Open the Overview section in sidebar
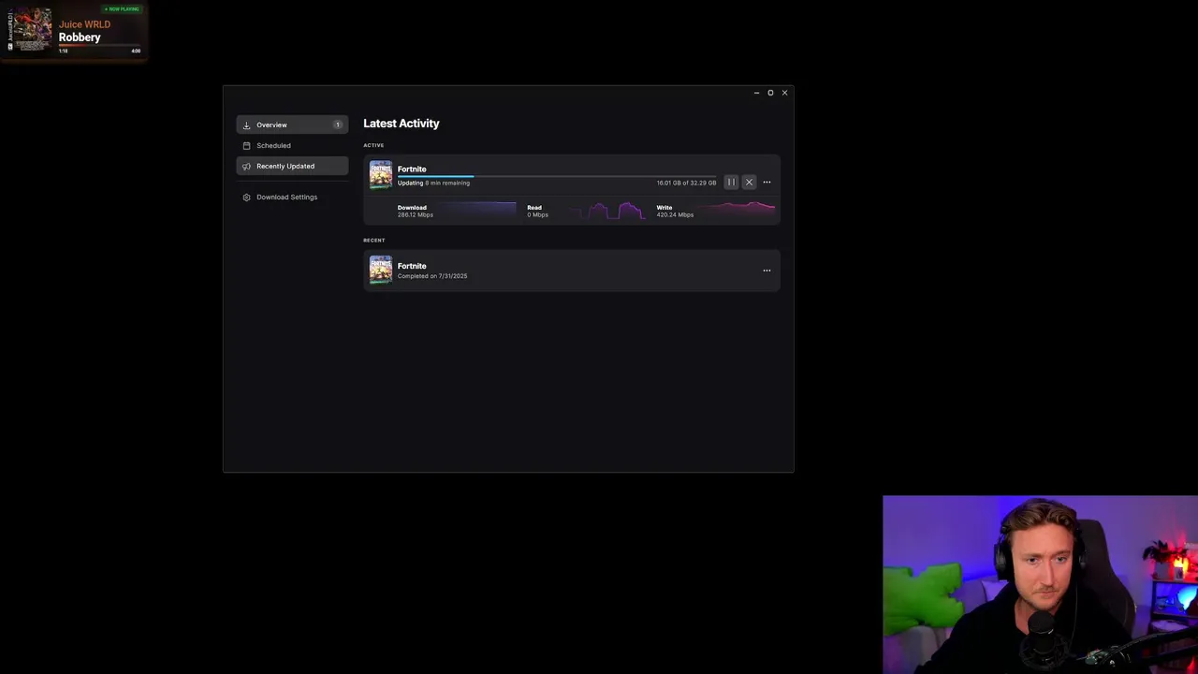The height and width of the screenshot is (674, 1198). pyautogui.click(x=292, y=125)
